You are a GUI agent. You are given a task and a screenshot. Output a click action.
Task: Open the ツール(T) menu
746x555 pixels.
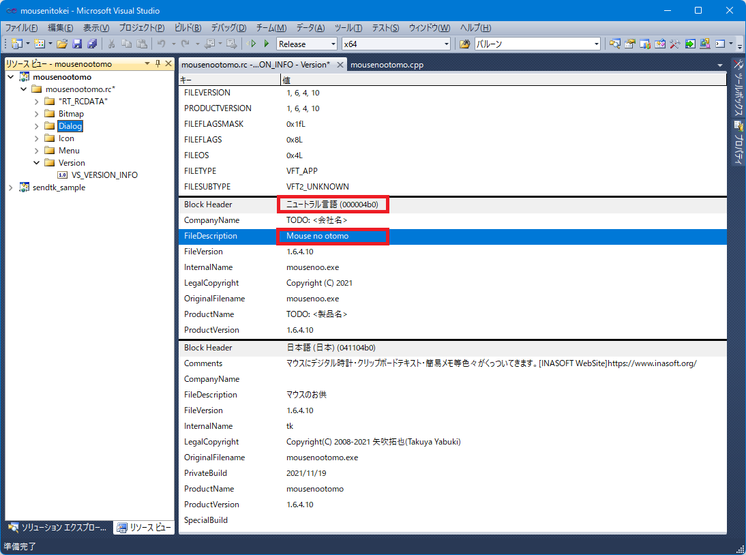point(348,27)
